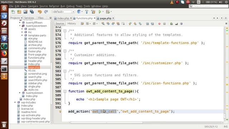
Task: Click the New File toolbar icon
Action: pyautogui.click(x=13, y=12)
